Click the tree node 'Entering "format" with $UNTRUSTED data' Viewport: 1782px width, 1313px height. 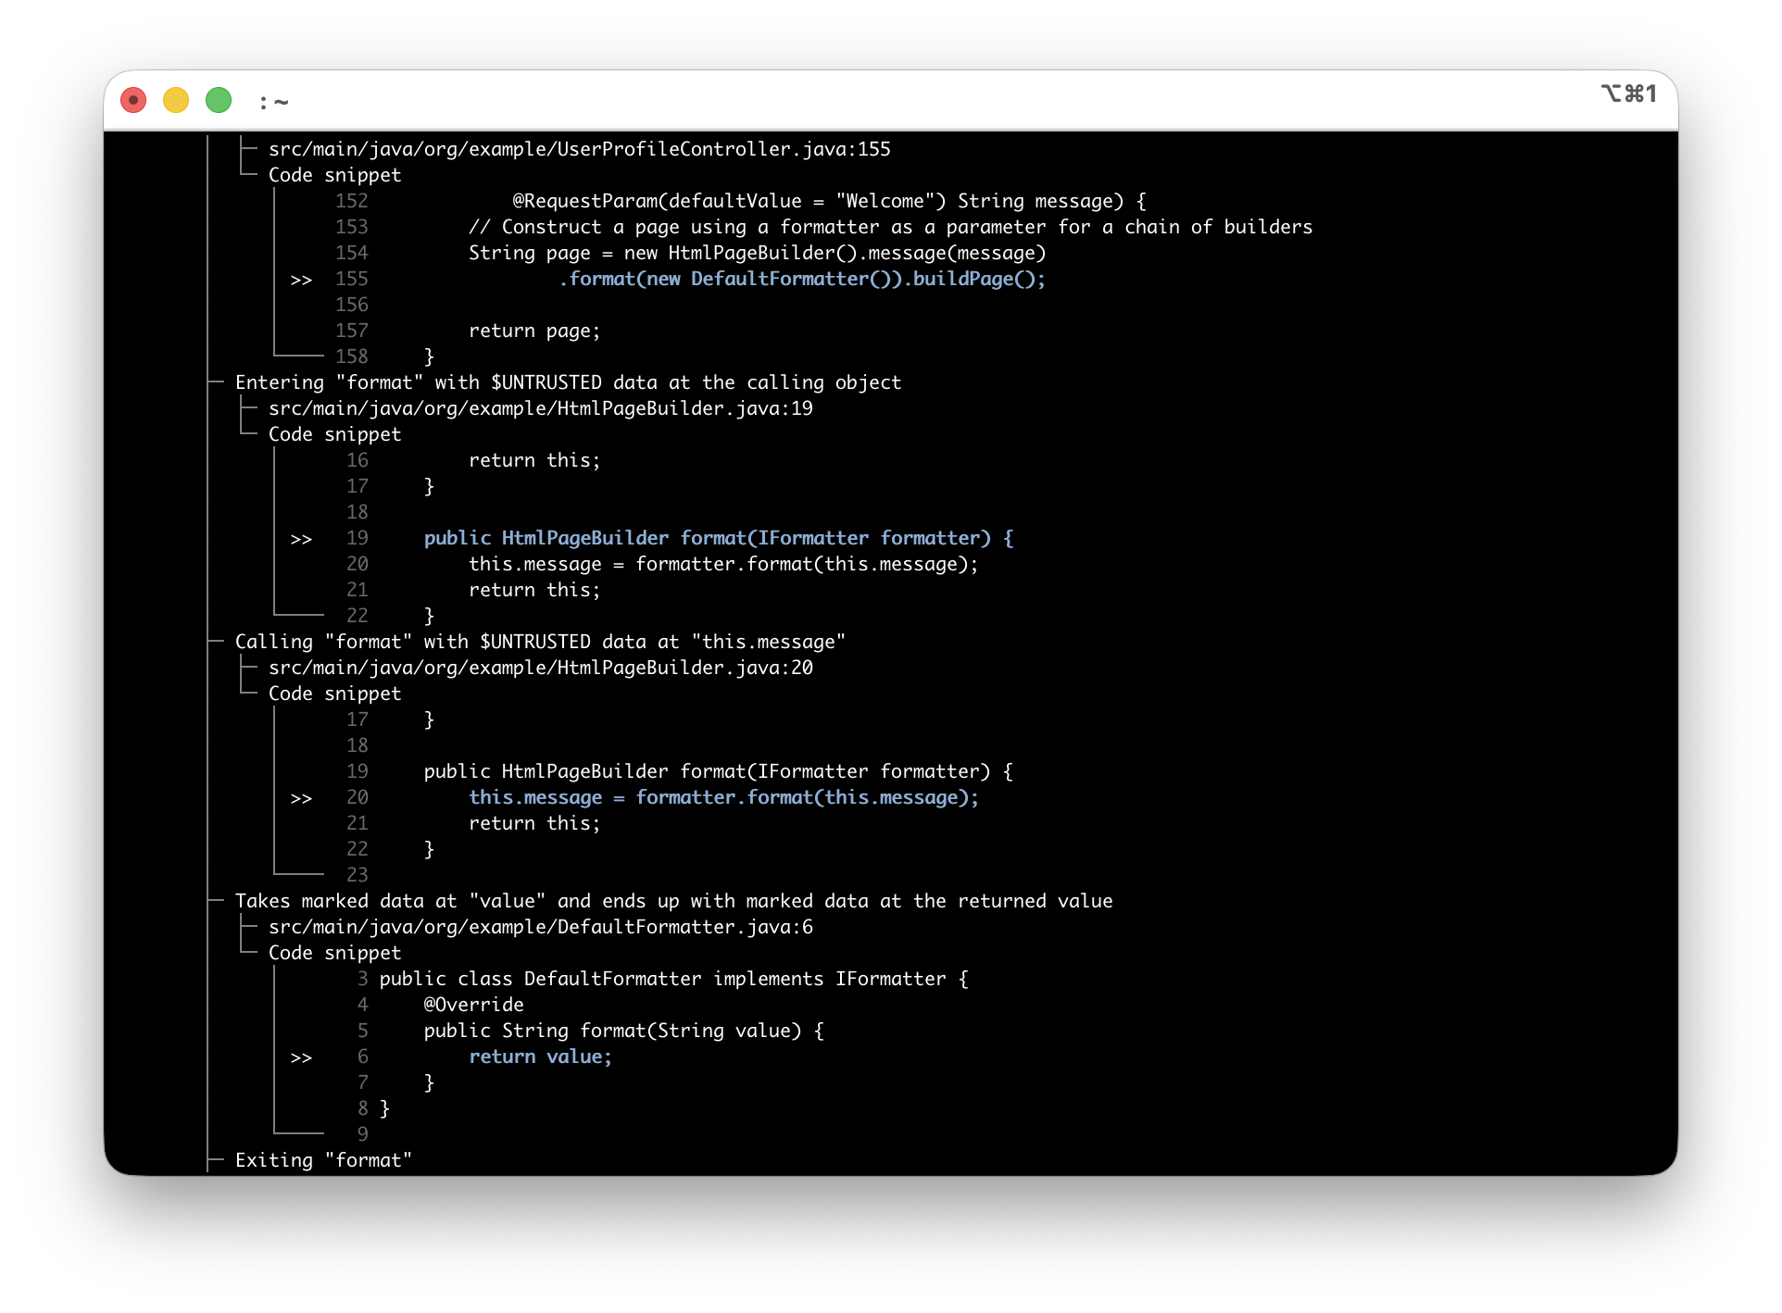[x=569, y=381]
